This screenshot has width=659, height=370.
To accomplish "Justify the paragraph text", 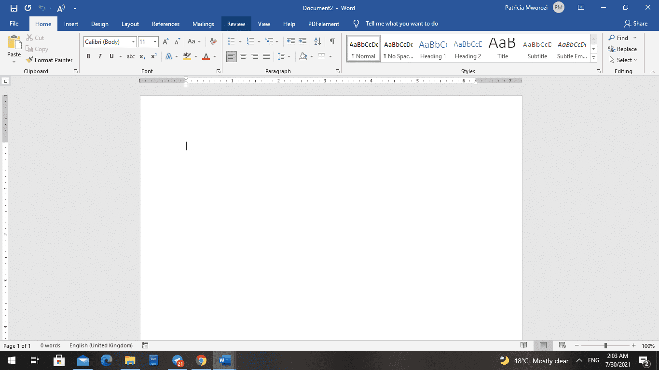I will [266, 56].
